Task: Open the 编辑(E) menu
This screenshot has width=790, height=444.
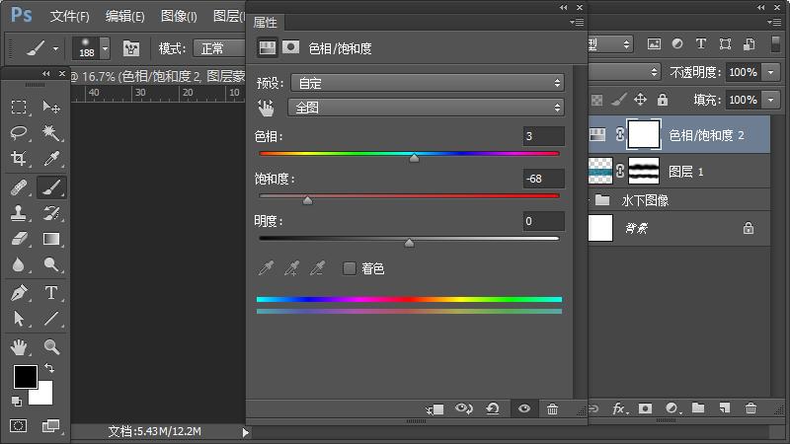Action: (x=125, y=16)
